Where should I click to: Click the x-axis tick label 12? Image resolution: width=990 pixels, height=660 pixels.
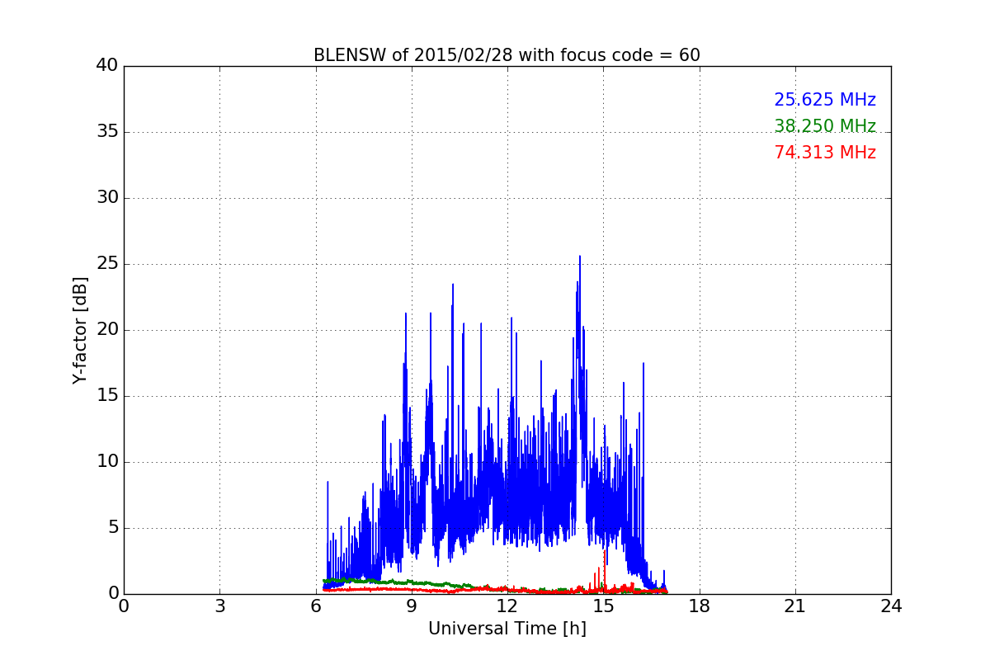tap(507, 606)
